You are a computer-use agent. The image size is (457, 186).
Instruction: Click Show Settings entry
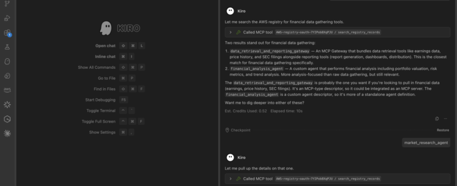pyautogui.click(x=102, y=133)
